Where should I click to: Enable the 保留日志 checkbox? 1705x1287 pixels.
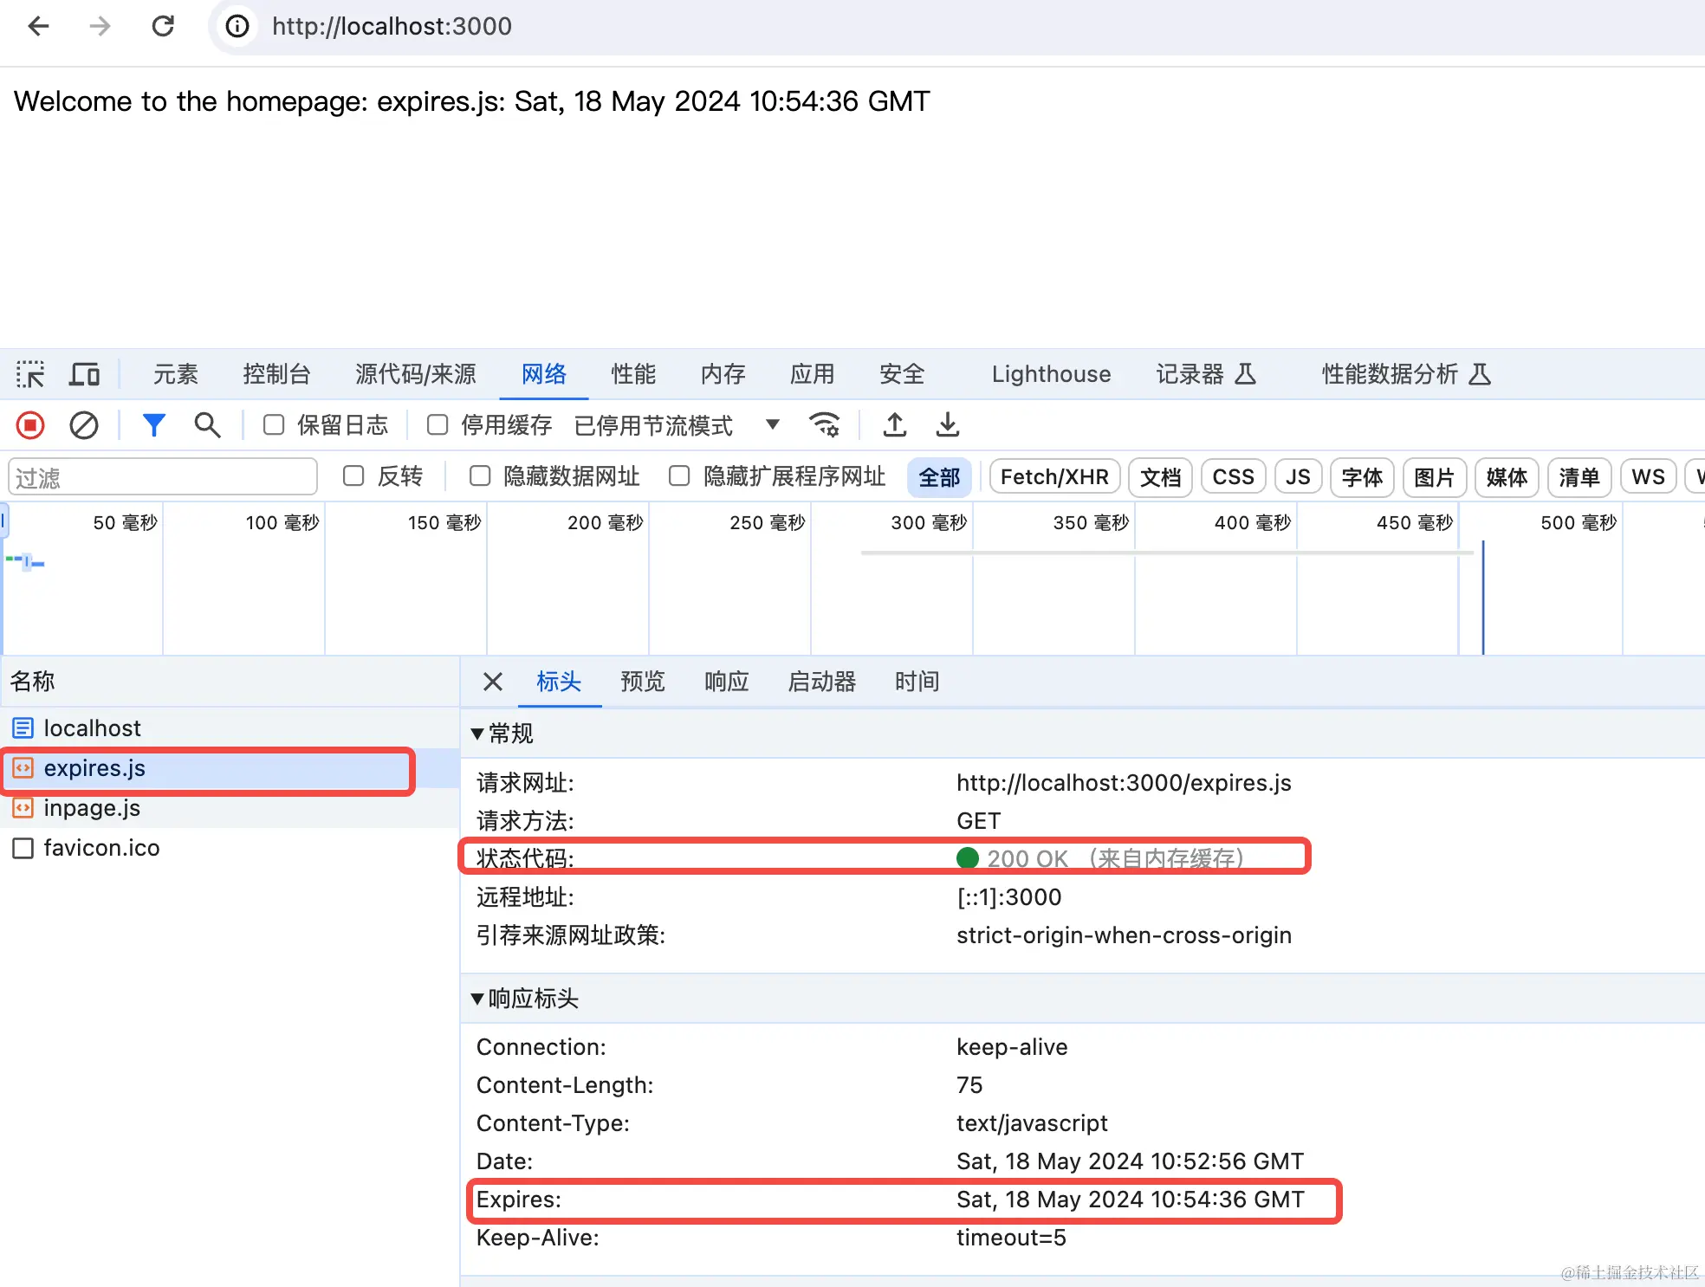pos(274,425)
